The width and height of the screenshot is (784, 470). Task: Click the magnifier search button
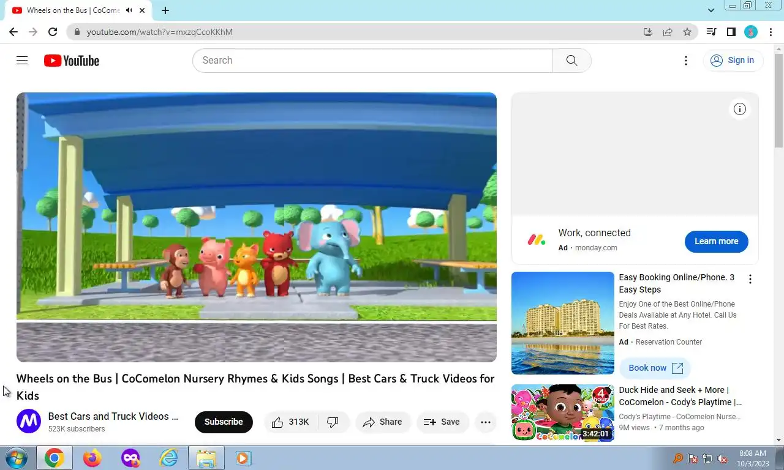coord(571,61)
